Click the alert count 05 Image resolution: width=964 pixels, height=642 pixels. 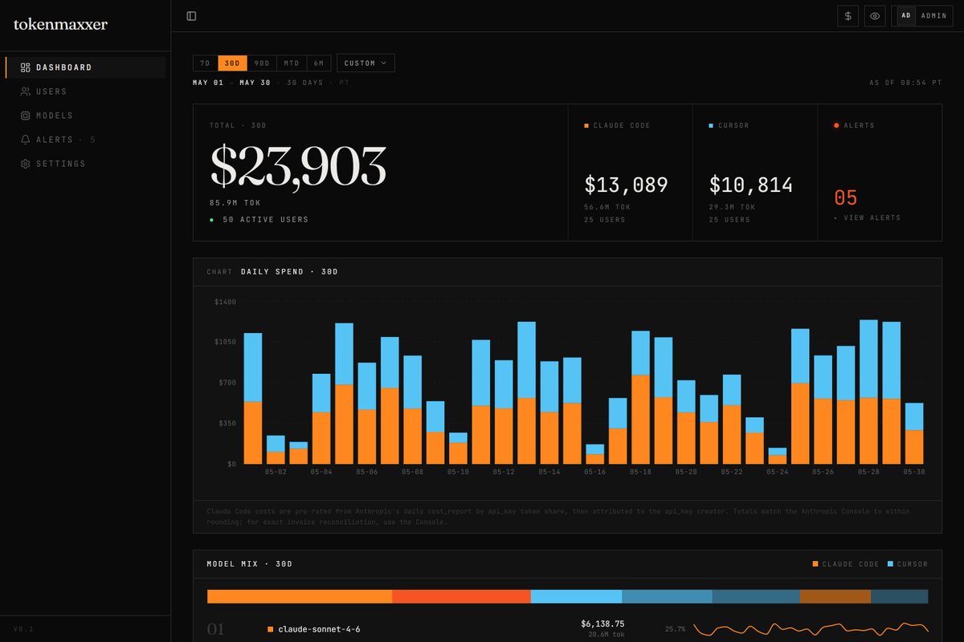coord(846,197)
